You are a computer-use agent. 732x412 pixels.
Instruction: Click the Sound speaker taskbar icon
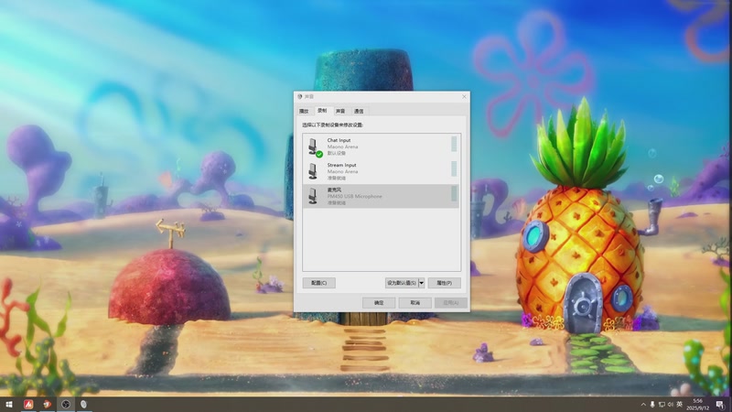coord(83,404)
